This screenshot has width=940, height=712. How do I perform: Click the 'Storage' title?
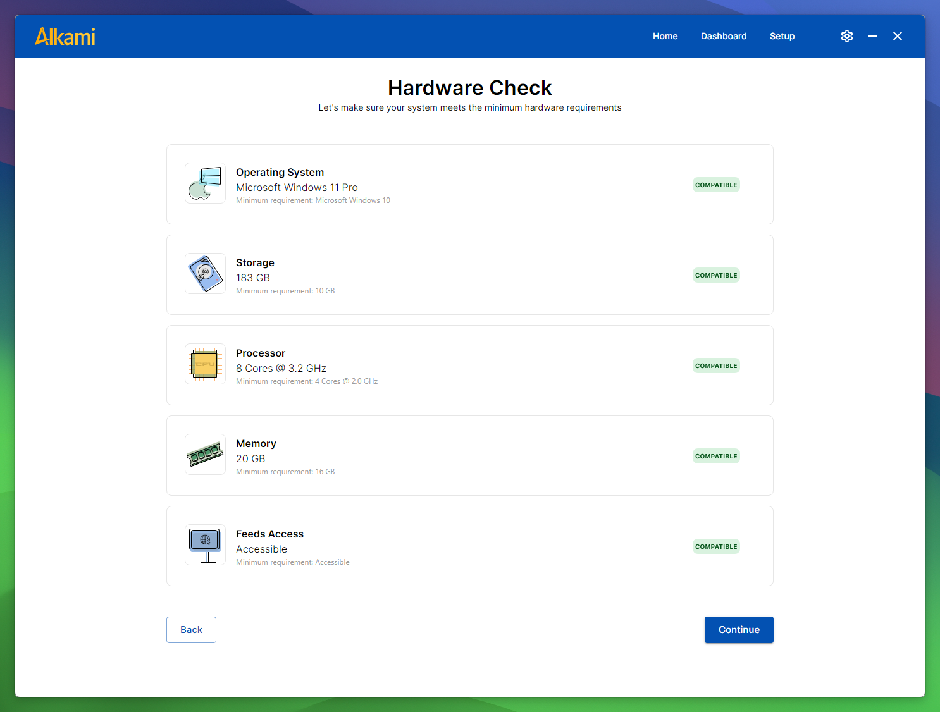(x=255, y=262)
